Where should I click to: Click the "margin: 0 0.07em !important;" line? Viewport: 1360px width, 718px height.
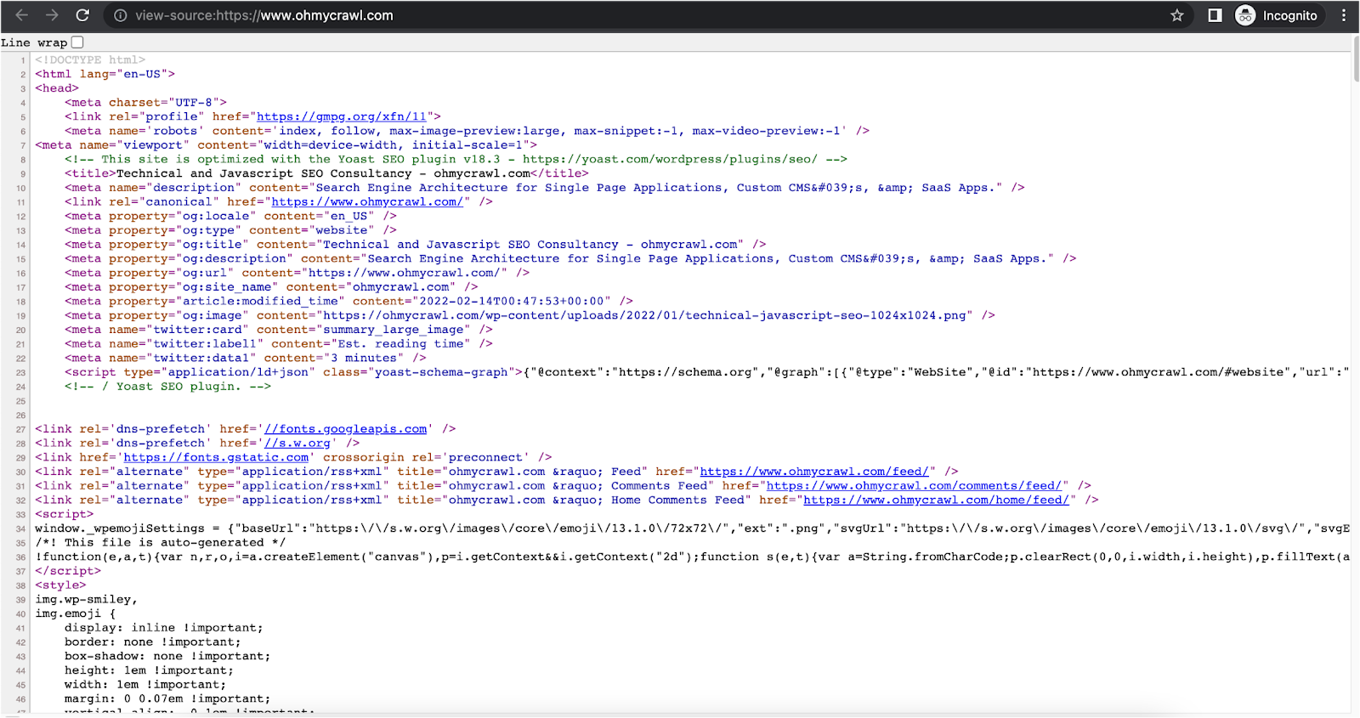167,698
